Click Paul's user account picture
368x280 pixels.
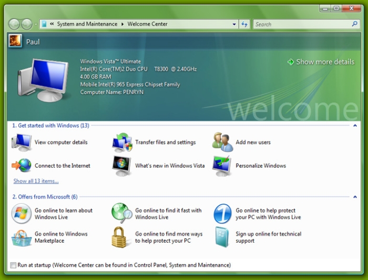pyautogui.click(x=15, y=41)
